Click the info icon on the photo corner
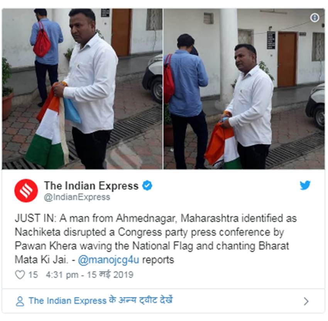The width and height of the screenshot is (328, 321). (314, 18)
